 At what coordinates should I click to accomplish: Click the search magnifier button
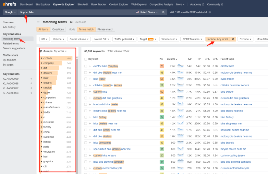coord(164,12)
